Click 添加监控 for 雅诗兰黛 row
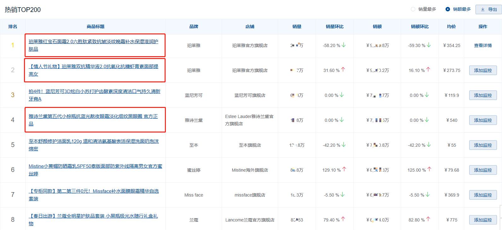The image size is (502, 230). [x=483, y=120]
